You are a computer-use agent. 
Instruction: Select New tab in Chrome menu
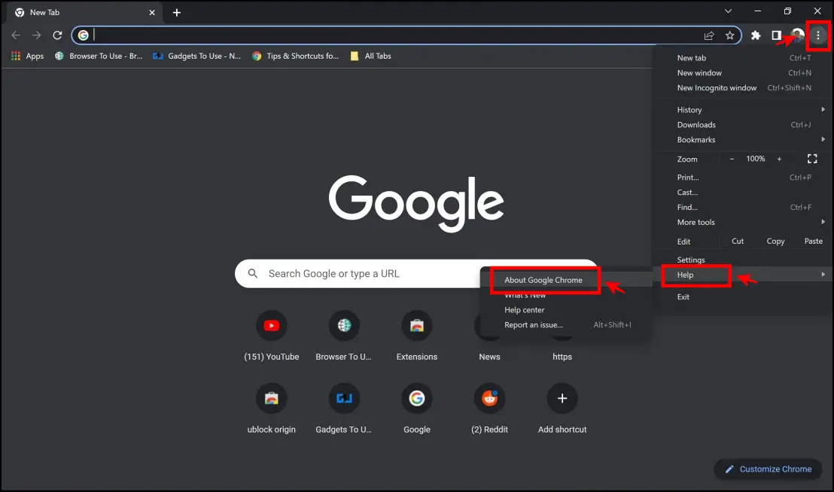(x=743, y=58)
